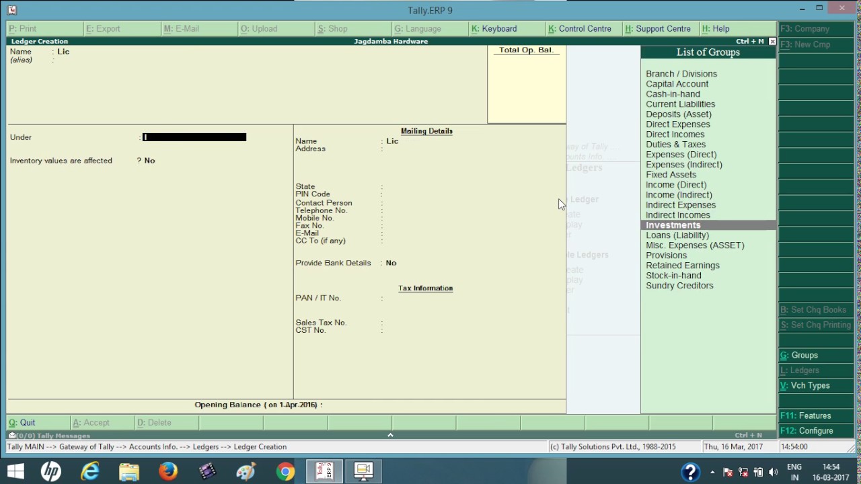
Task: Click the A: Accept button
Action: click(102, 423)
